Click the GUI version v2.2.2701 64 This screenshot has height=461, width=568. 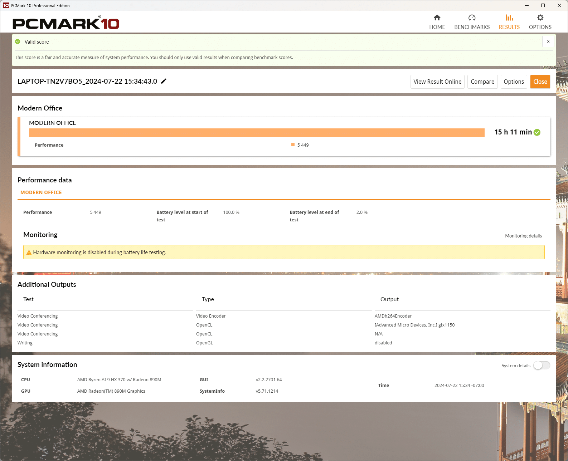tap(269, 379)
